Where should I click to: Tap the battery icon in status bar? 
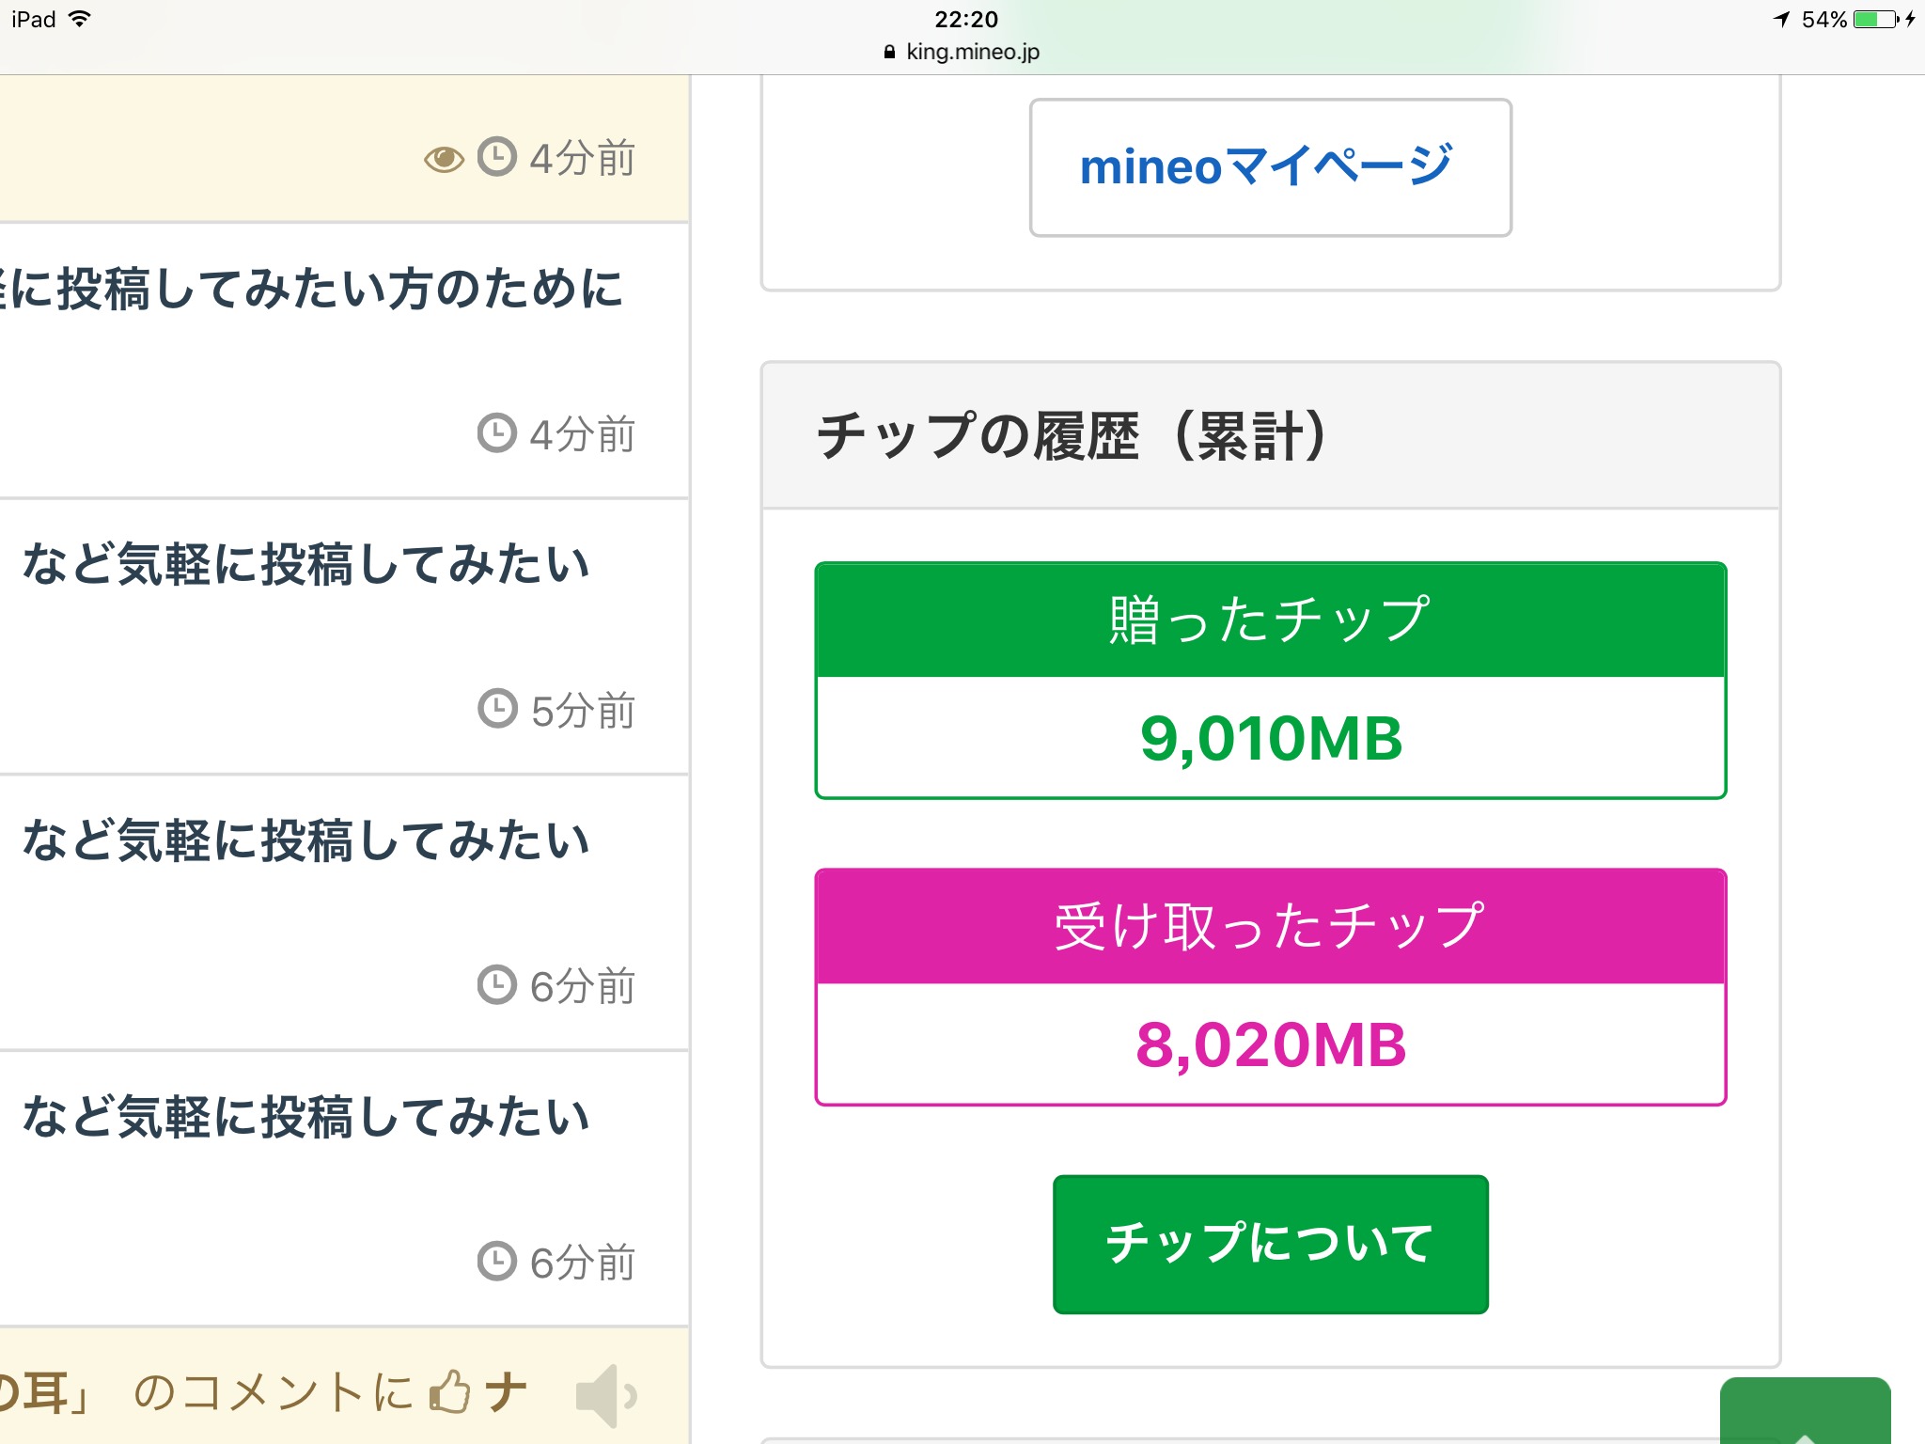tap(1876, 19)
